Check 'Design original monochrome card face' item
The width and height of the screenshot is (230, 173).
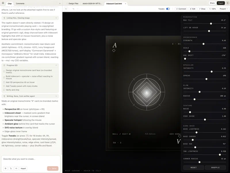(x=4, y=71)
